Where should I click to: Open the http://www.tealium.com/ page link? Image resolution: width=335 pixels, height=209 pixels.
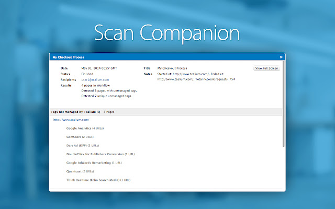[71, 120]
